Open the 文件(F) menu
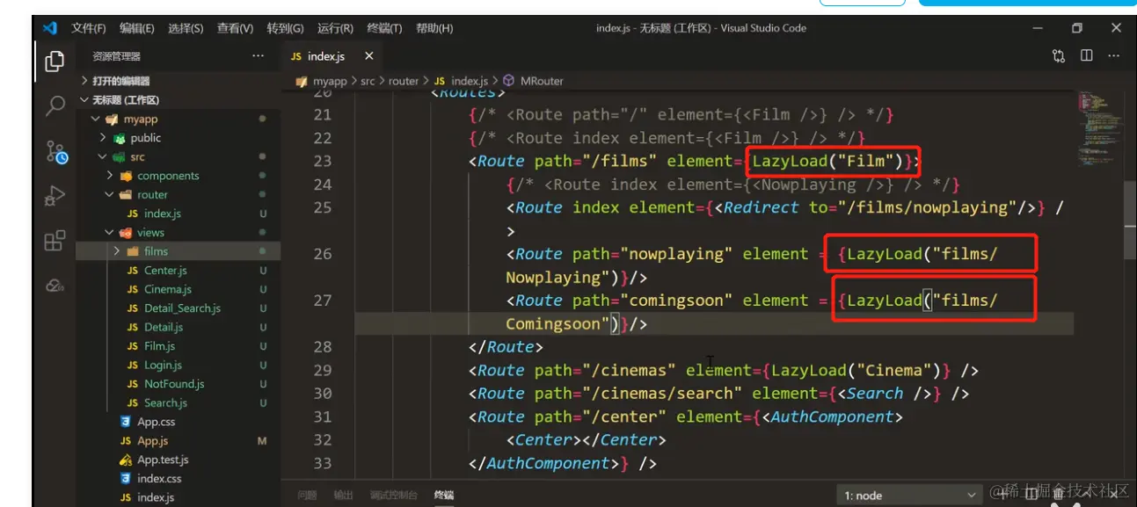 pos(89,28)
